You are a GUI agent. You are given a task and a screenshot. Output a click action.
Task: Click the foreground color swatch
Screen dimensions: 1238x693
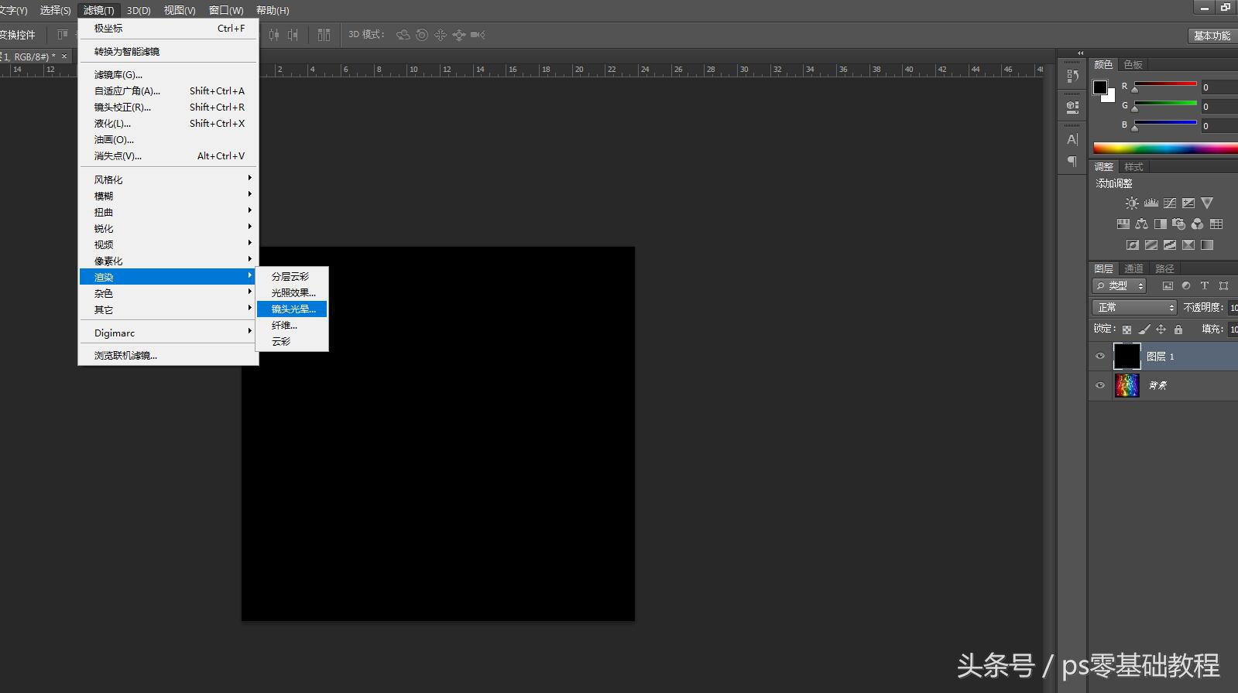(x=1099, y=87)
